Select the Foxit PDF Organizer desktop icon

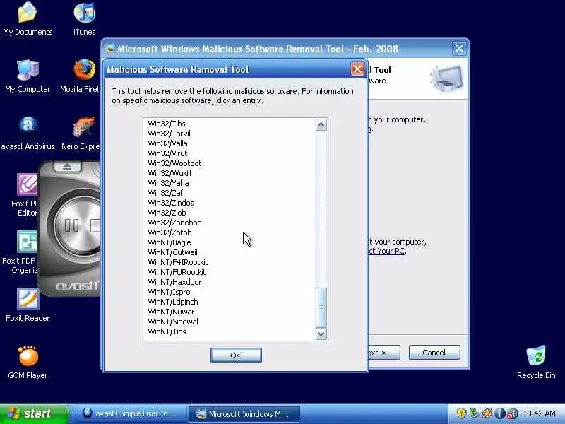(x=21, y=252)
